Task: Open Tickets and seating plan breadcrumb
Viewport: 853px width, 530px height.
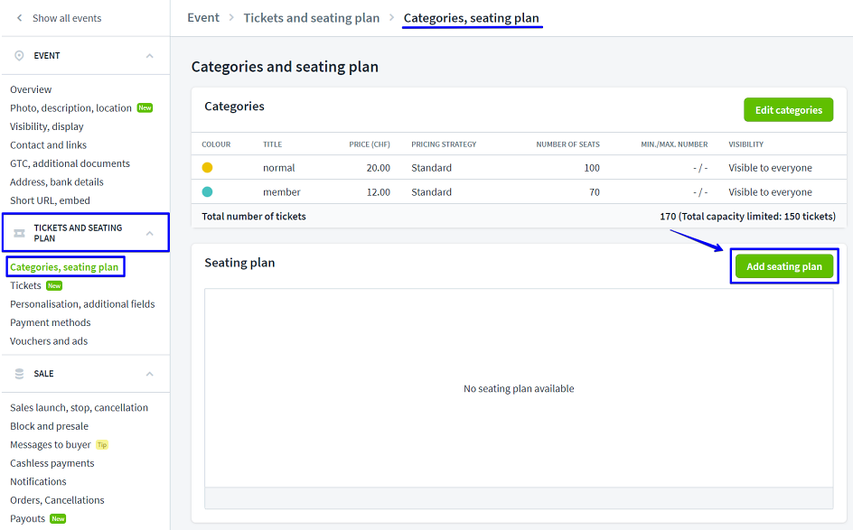Action: [x=312, y=18]
